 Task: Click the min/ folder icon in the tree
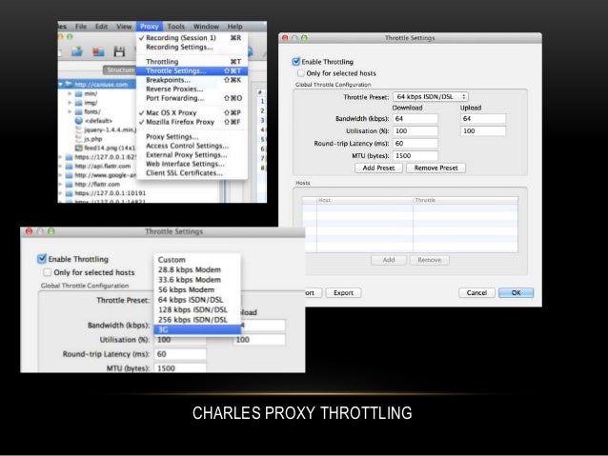tap(78, 93)
